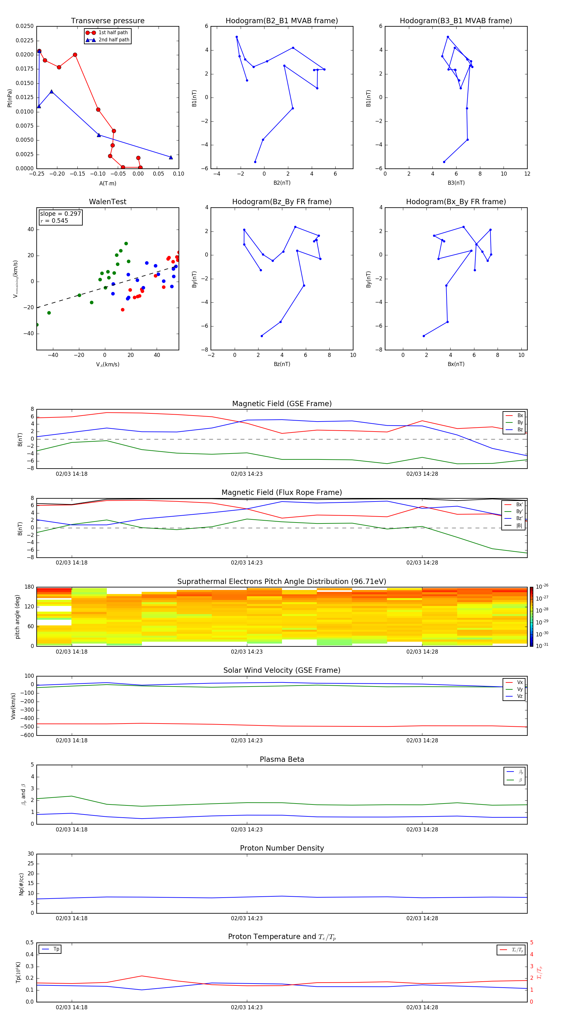Click the 'WalenTest' plot title
564x1035 pixels.
107,202
